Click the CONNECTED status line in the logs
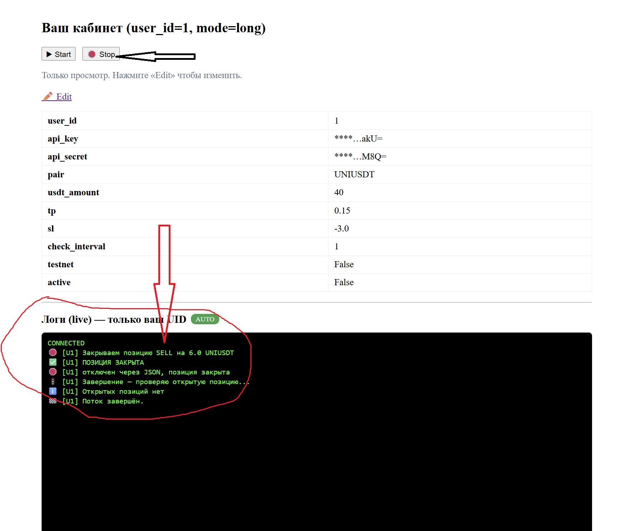This screenshot has width=629, height=531. [66, 343]
